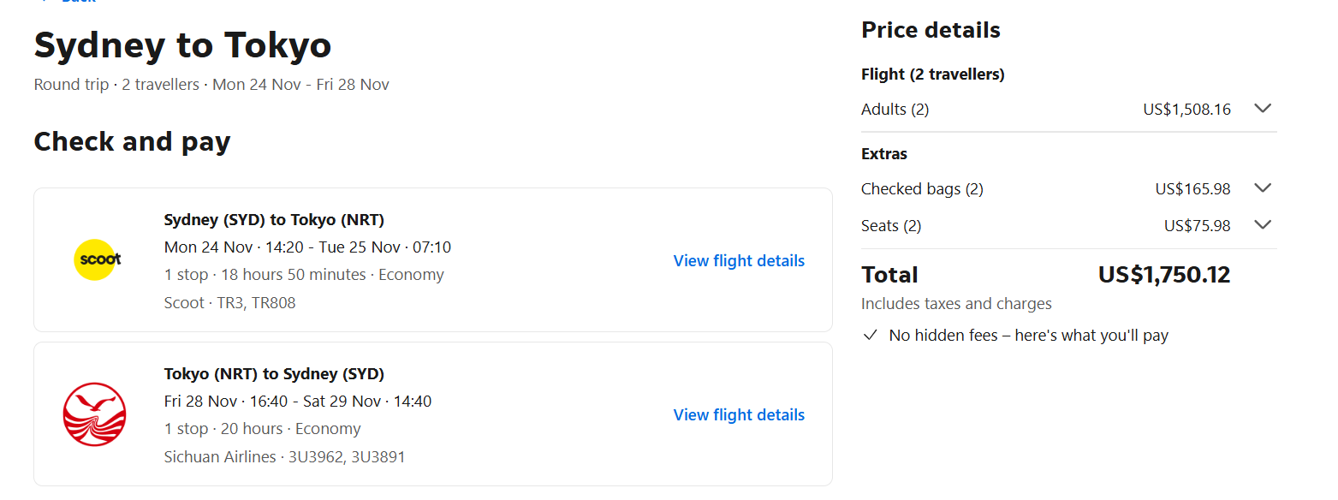This screenshot has width=1338, height=500.
Task: Click the Sydney to Tokyo page heading
Action: click(182, 45)
